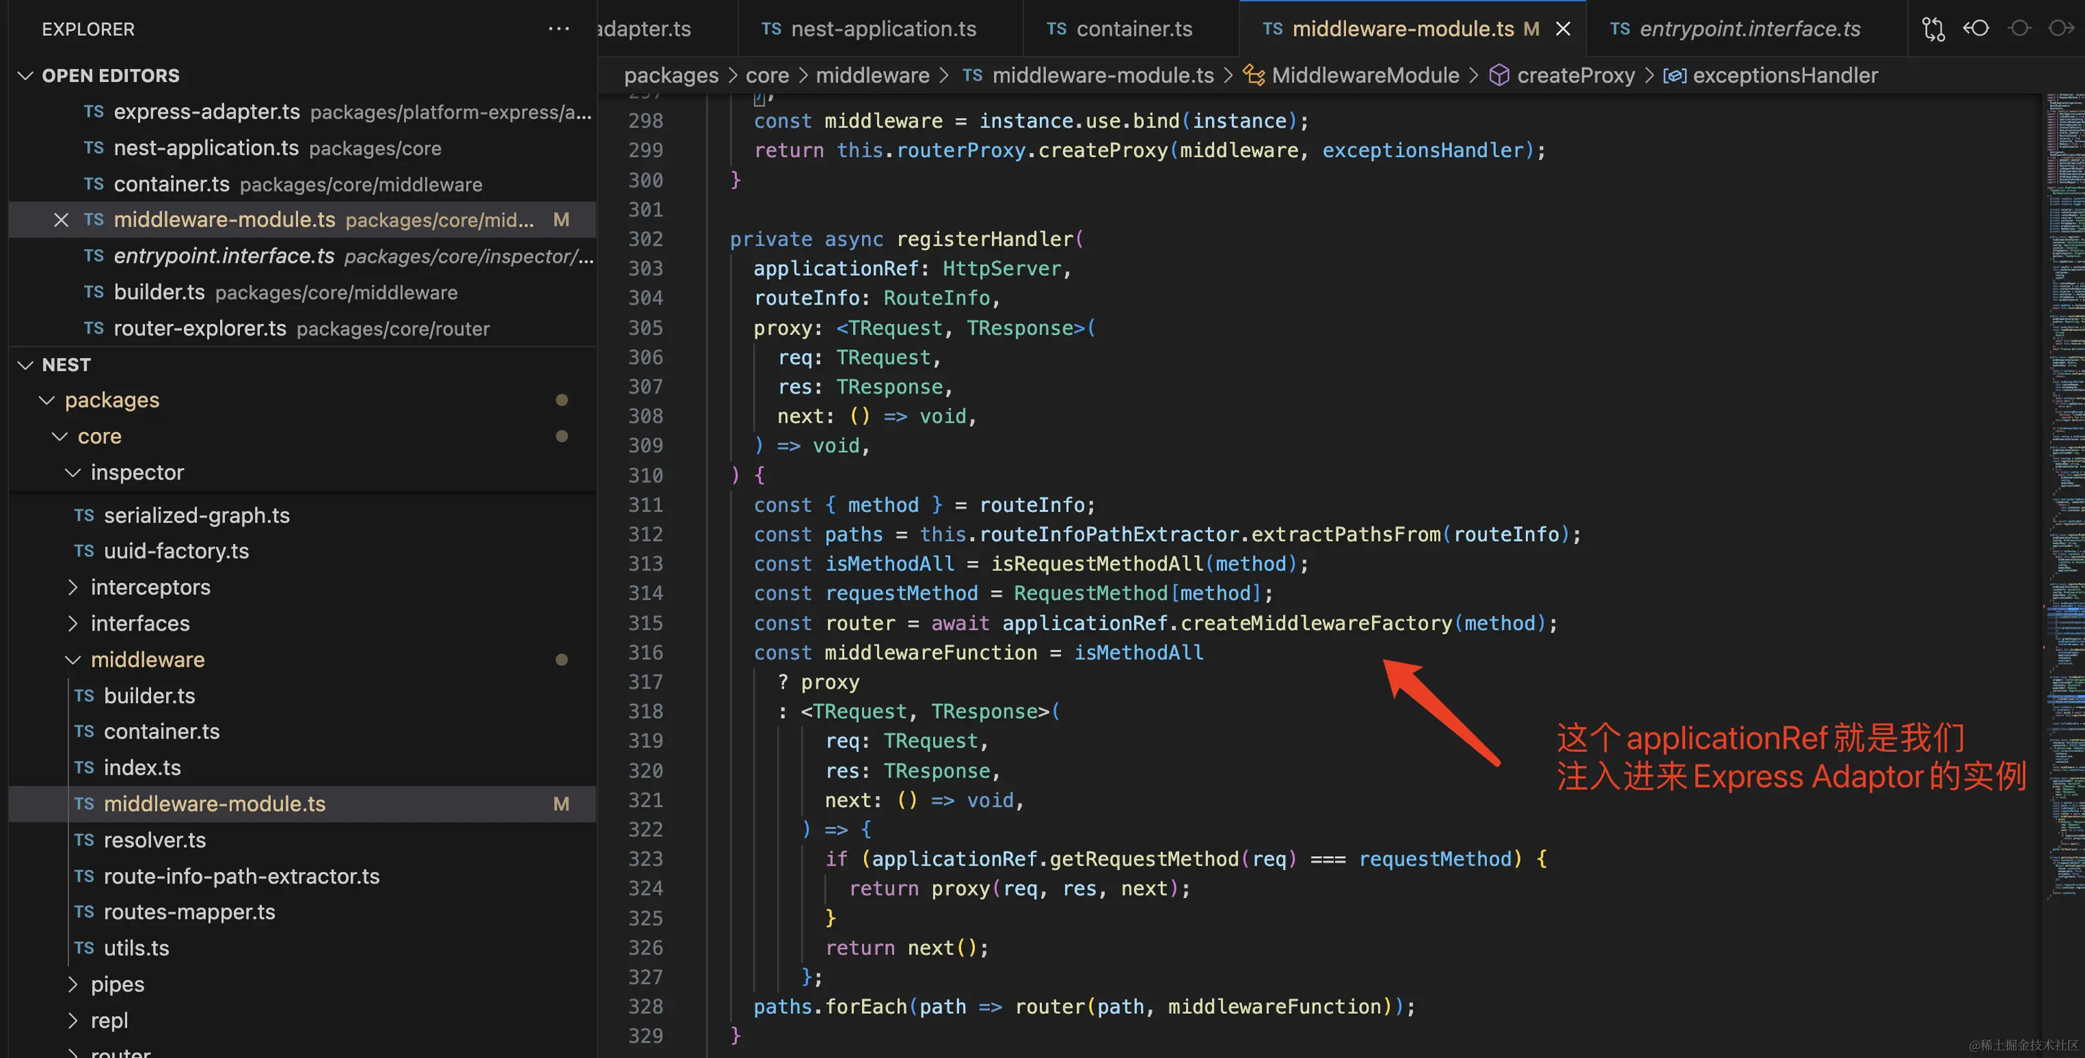Collapse the packages folder
The height and width of the screenshot is (1058, 2085).
[47, 400]
